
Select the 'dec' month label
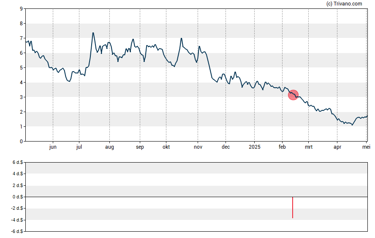pyautogui.click(x=226, y=147)
